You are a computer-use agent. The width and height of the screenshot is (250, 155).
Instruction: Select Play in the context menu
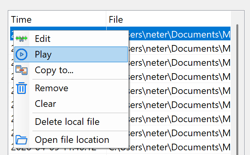coord(71,54)
